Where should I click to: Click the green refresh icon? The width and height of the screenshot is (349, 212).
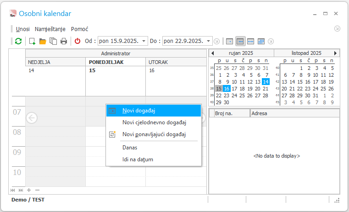click(18, 41)
